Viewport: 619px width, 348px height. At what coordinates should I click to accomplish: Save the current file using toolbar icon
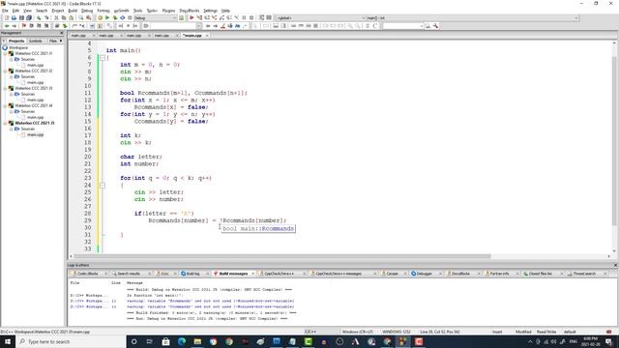pos(21,17)
